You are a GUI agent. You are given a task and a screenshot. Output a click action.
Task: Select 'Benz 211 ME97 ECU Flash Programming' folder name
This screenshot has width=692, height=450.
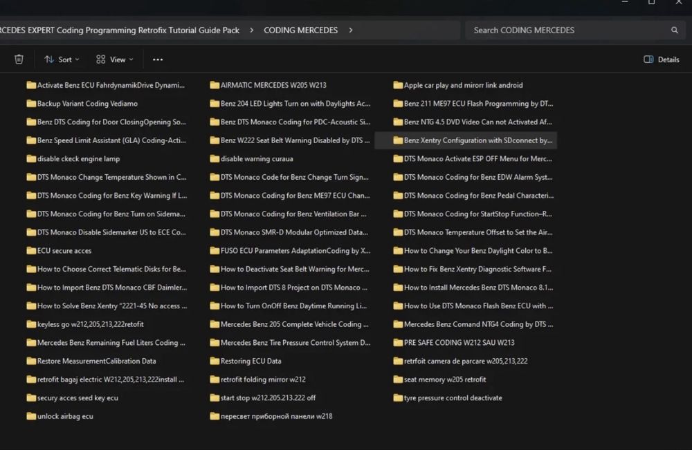[478, 104]
